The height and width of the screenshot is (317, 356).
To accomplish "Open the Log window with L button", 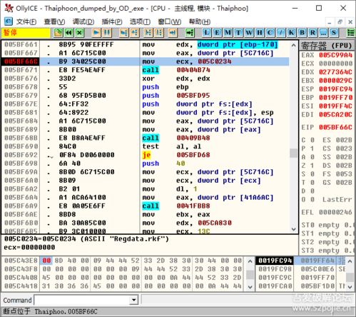I will click(206, 33).
